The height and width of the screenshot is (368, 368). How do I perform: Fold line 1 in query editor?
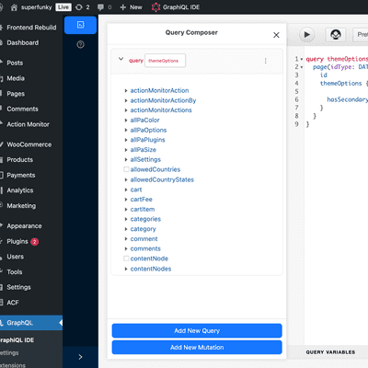[x=302, y=59]
